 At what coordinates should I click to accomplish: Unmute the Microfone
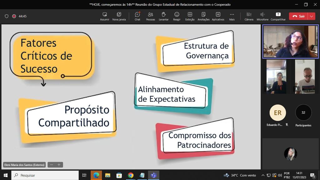pos(262,16)
